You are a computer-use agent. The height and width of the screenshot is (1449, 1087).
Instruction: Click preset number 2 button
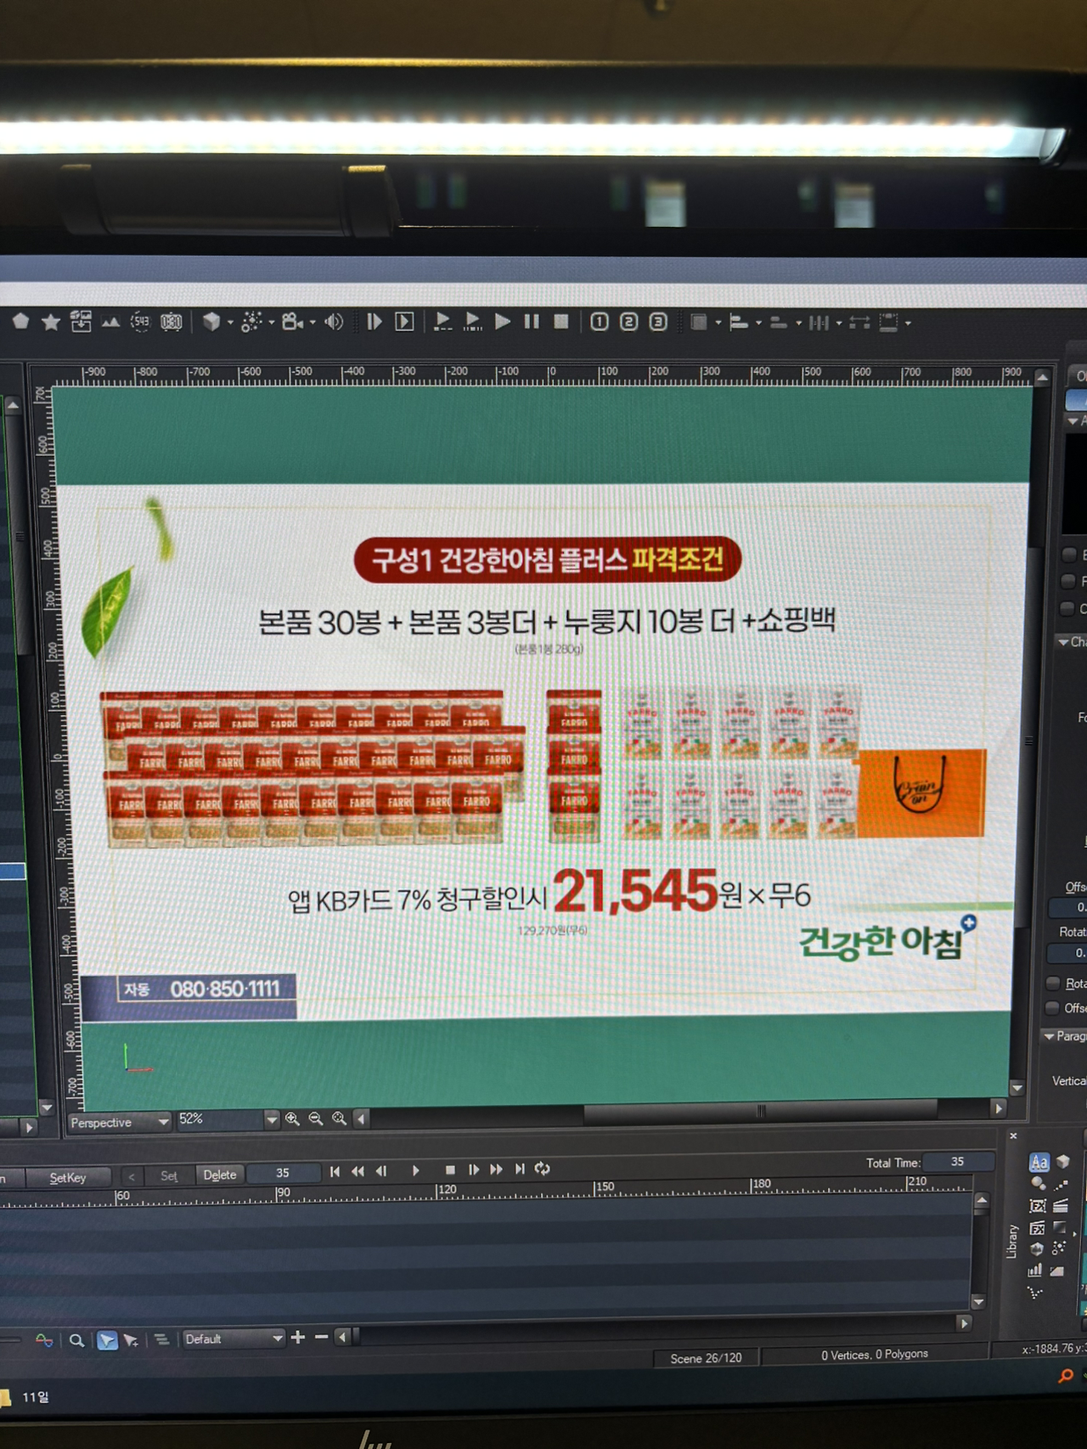(x=628, y=321)
